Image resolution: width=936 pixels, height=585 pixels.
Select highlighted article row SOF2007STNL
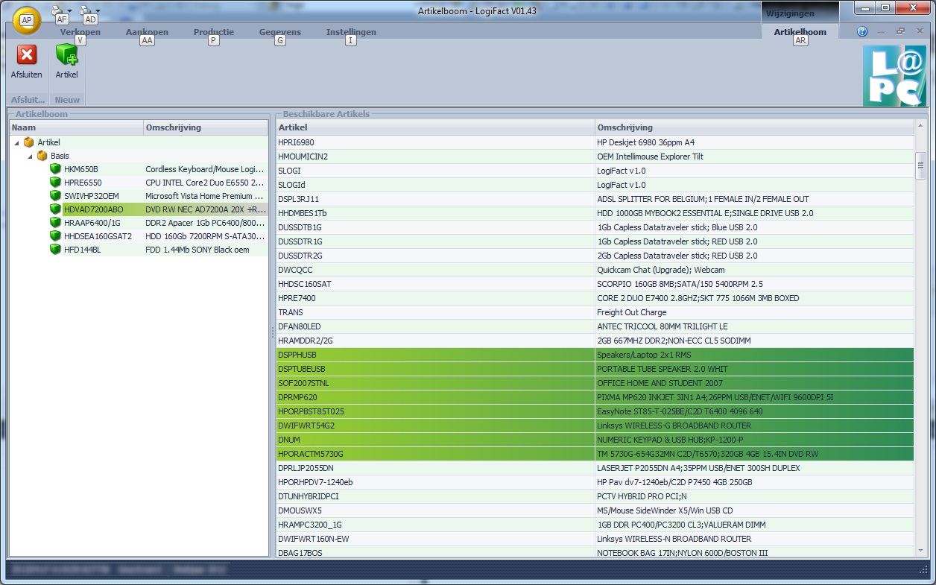click(595, 383)
